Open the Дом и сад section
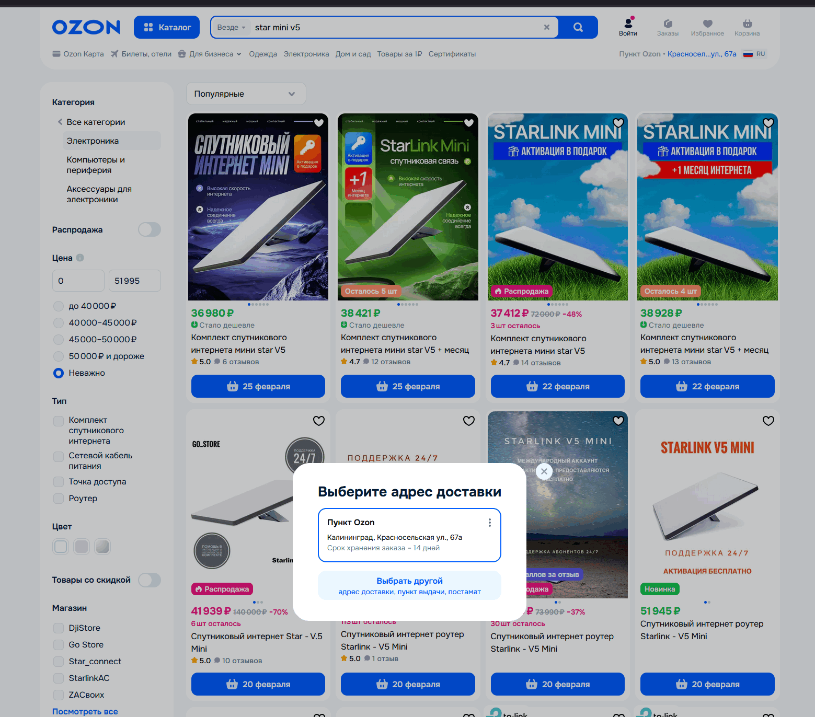 (x=353, y=54)
